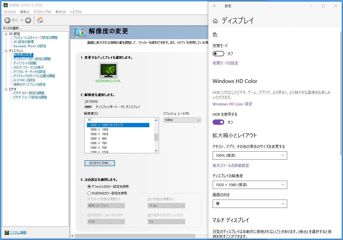Turn off the HDR を使用する switch

tap(218, 122)
